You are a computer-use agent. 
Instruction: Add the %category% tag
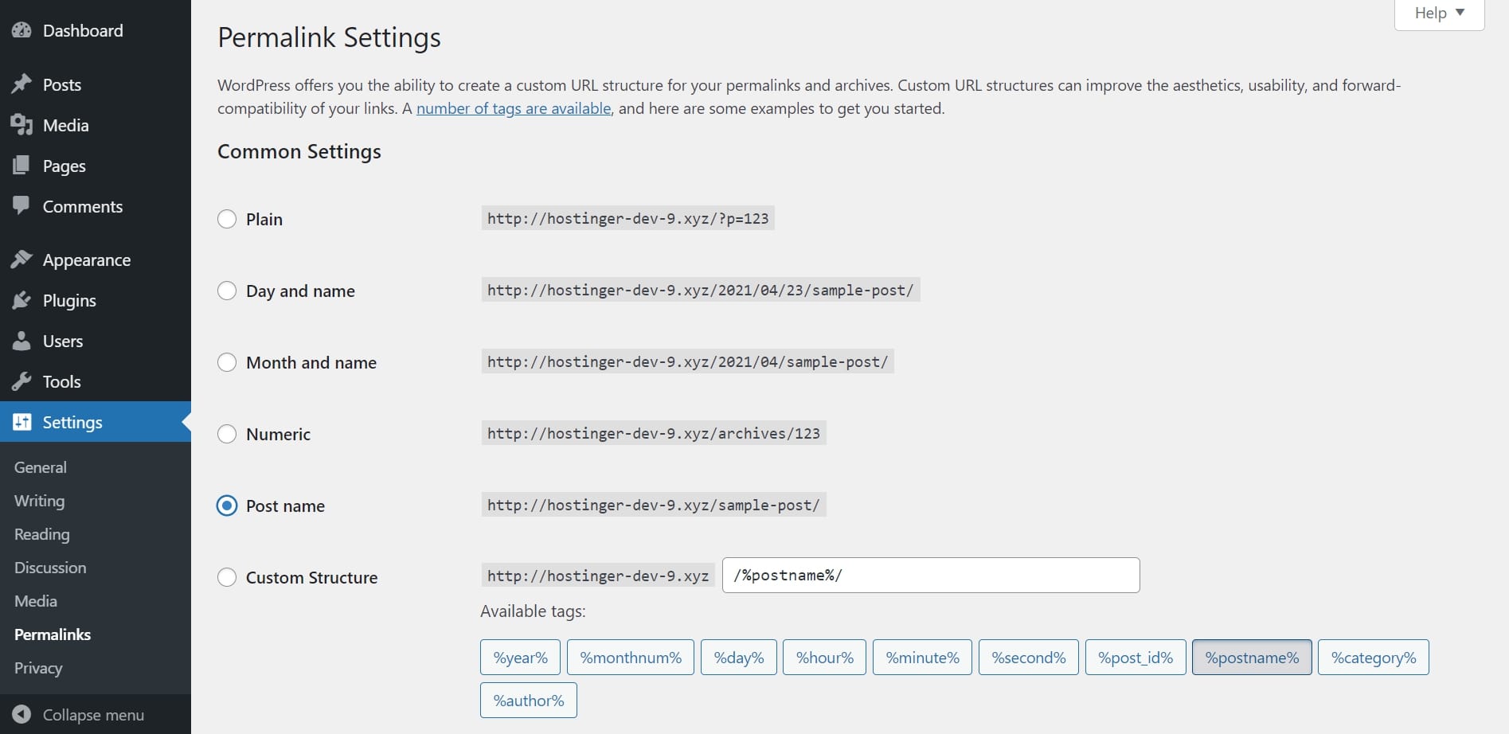1374,658
